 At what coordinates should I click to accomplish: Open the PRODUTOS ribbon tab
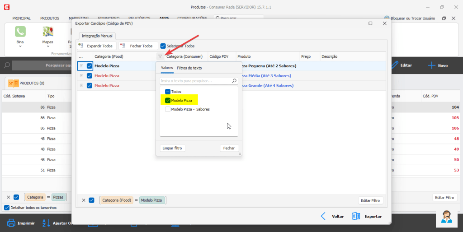coord(50,19)
